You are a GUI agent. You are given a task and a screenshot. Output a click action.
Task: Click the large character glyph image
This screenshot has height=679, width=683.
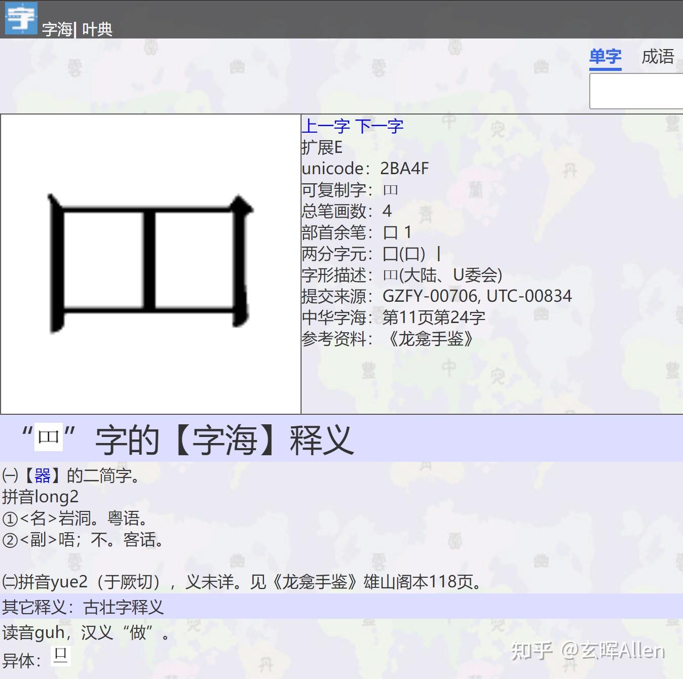(149, 263)
